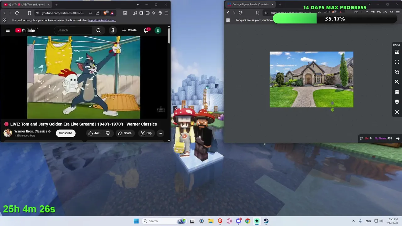The image size is (402, 226).
Task: Open jigsaw puzzle settings gear
Action: point(397,102)
